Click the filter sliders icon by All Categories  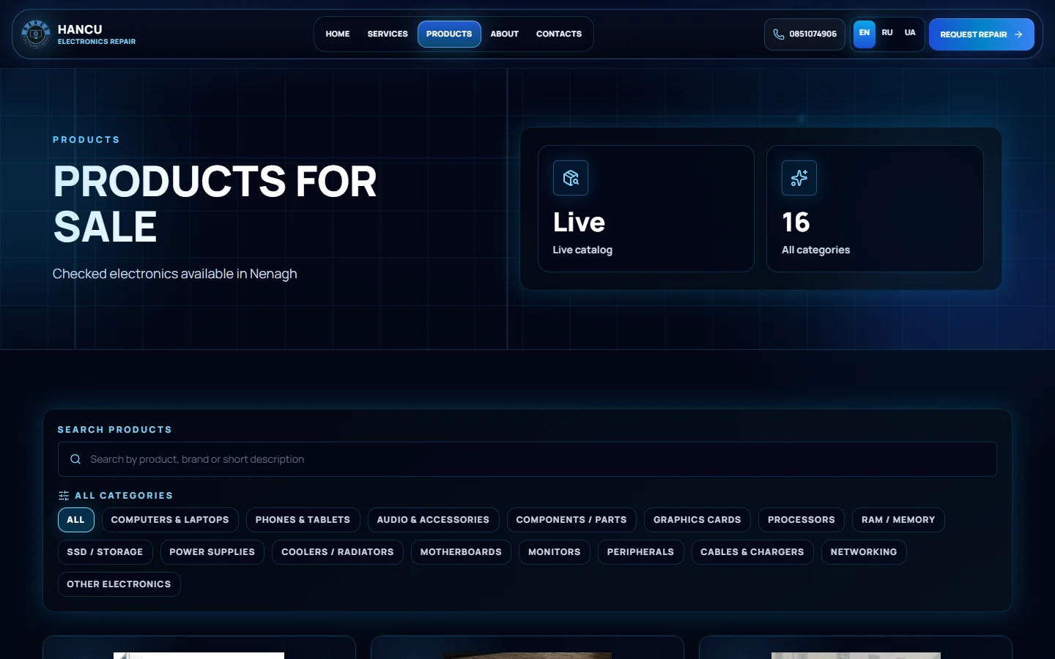point(64,496)
